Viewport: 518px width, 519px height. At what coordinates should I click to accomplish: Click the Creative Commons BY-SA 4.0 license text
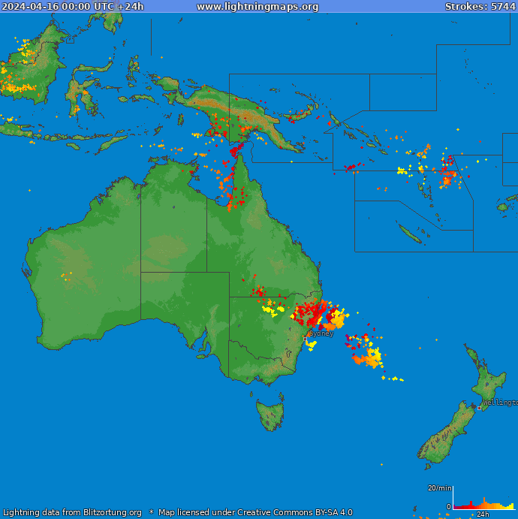255,512
